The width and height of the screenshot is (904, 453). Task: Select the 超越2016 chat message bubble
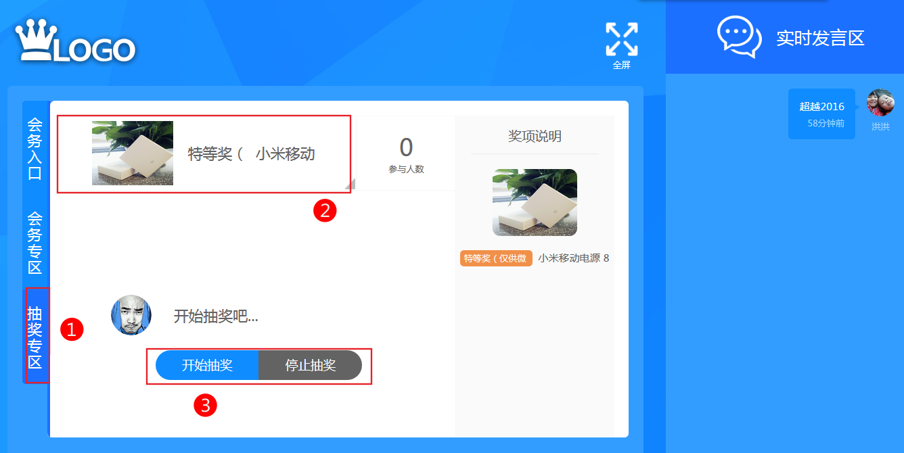(x=821, y=114)
